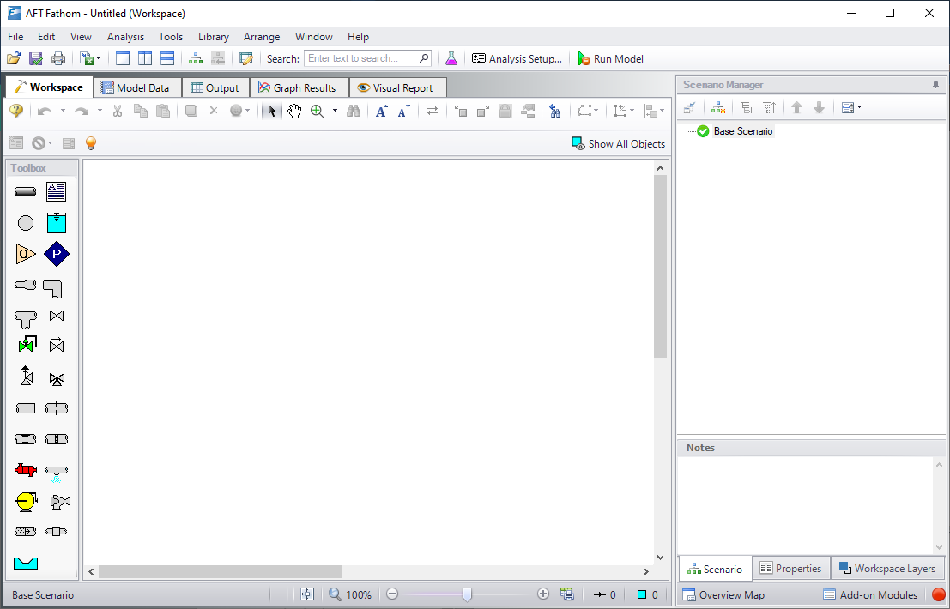950x609 pixels.
Task: Activate the Pan hand tool
Action: [294, 111]
